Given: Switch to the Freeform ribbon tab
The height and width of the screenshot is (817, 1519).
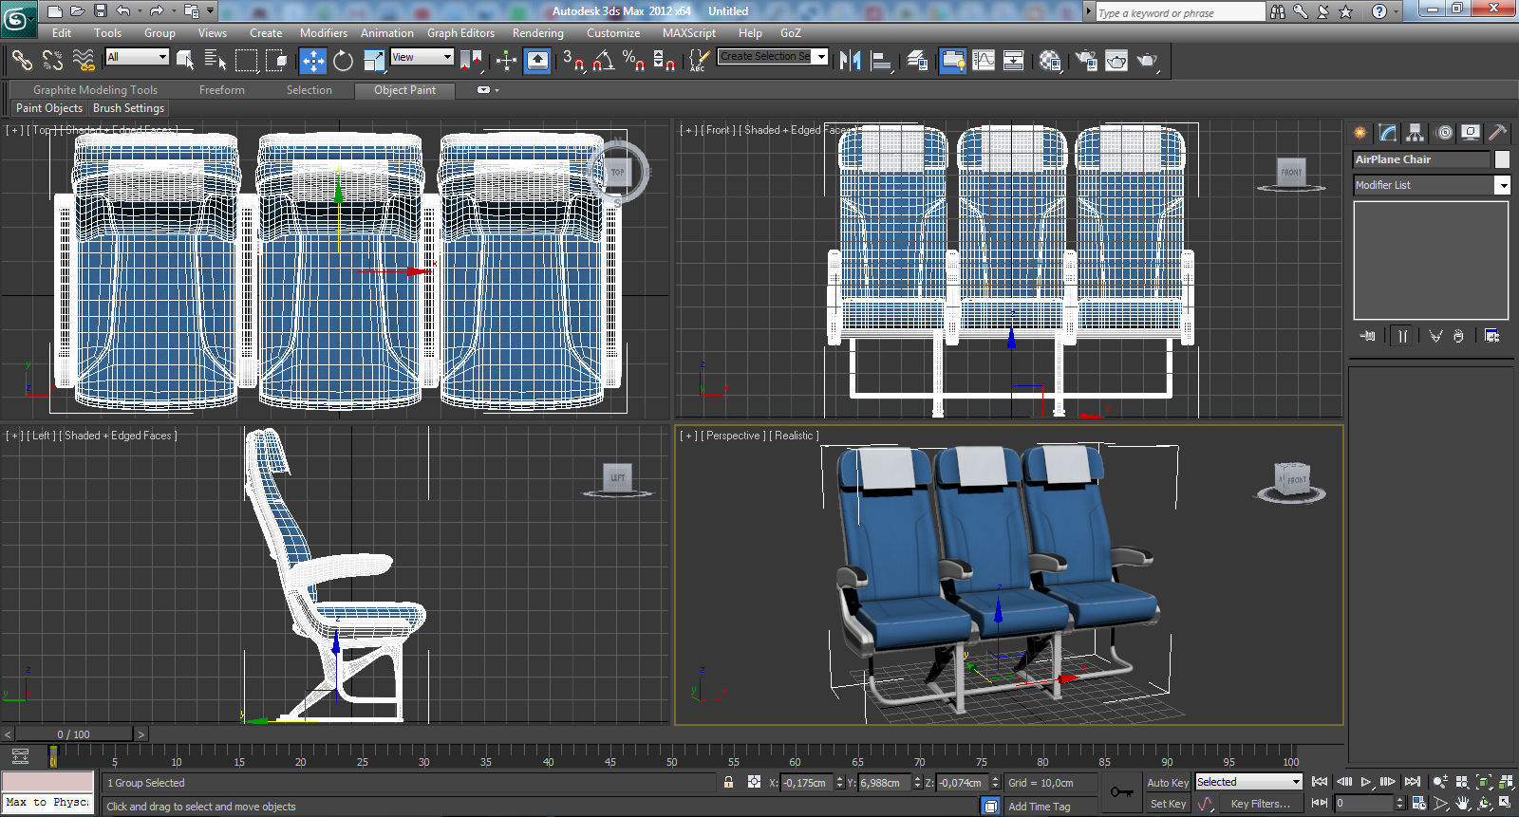Looking at the screenshot, I should point(222,90).
